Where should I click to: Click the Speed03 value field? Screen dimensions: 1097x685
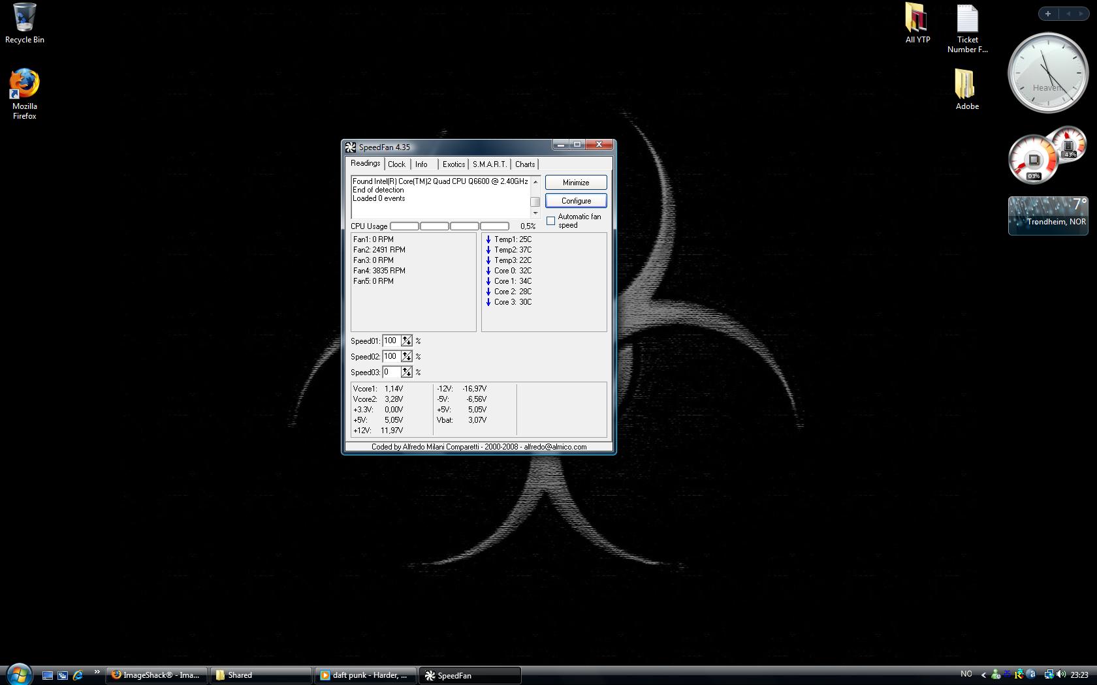click(391, 372)
